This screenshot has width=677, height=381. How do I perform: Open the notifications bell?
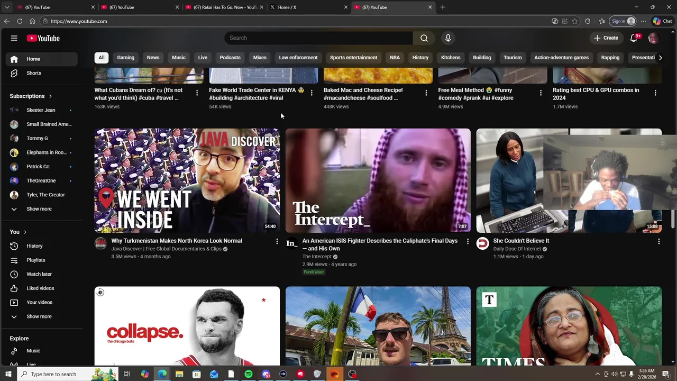pos(634,38)
